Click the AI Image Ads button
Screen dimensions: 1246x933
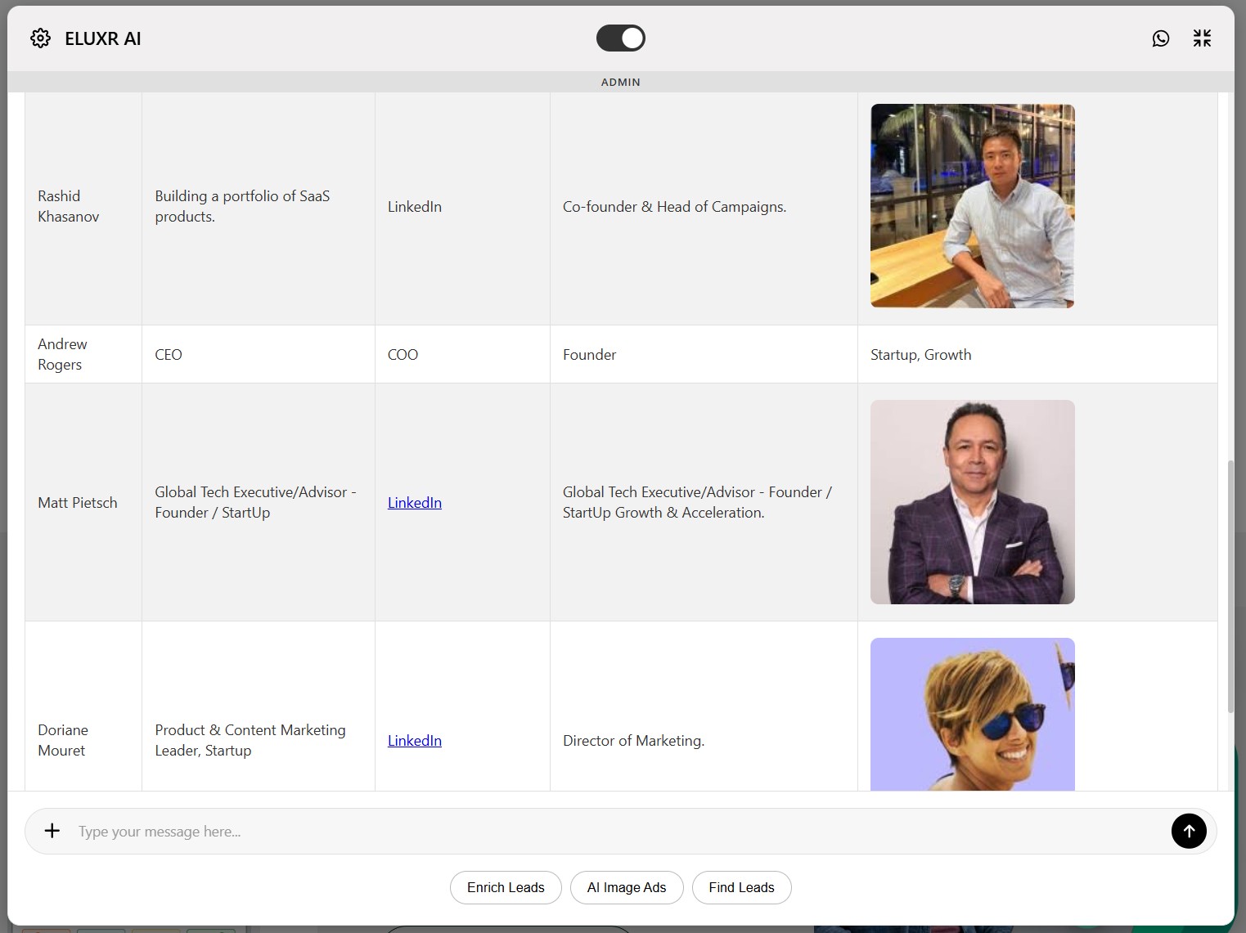[626, 887]
